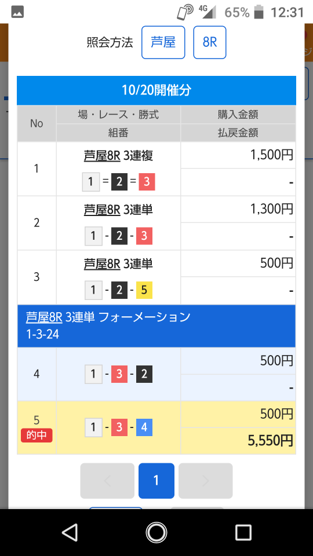Go to next page with right chevron
Image resolution: width=313 pixels, height=556 pixels.
pos(205,481)
